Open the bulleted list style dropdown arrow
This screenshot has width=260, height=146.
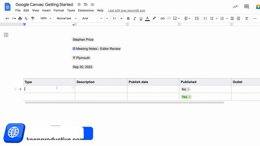(x=217, y=19)
